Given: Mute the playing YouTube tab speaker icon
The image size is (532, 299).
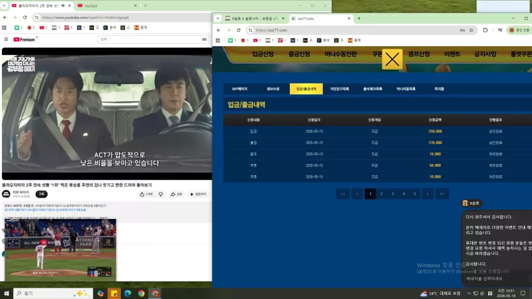Looking at the screenshot, I should tap(63, 6).
